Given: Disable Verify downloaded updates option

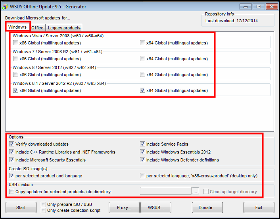Looking at the screenshot, I should pos(12,144).
